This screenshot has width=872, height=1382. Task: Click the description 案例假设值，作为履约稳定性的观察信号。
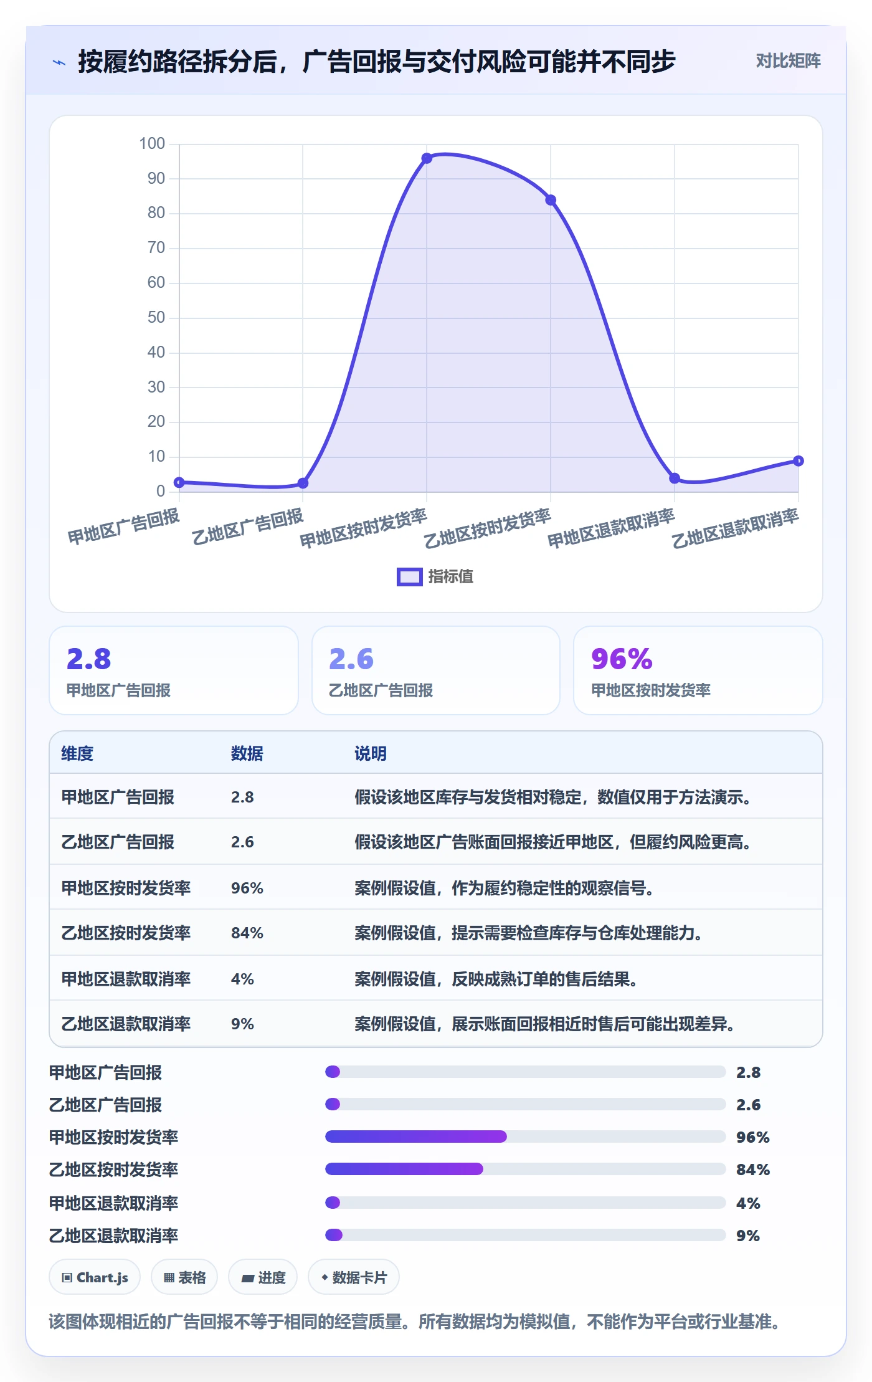click(504, 888)
